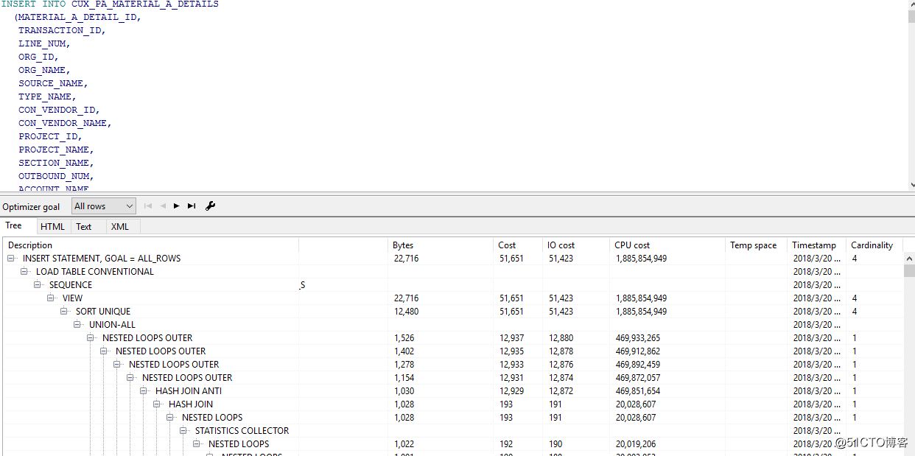Image resolution: width=915 pixels, height=456 pixels.
Task: Go to last operation arrow
Action: (192, 206)
